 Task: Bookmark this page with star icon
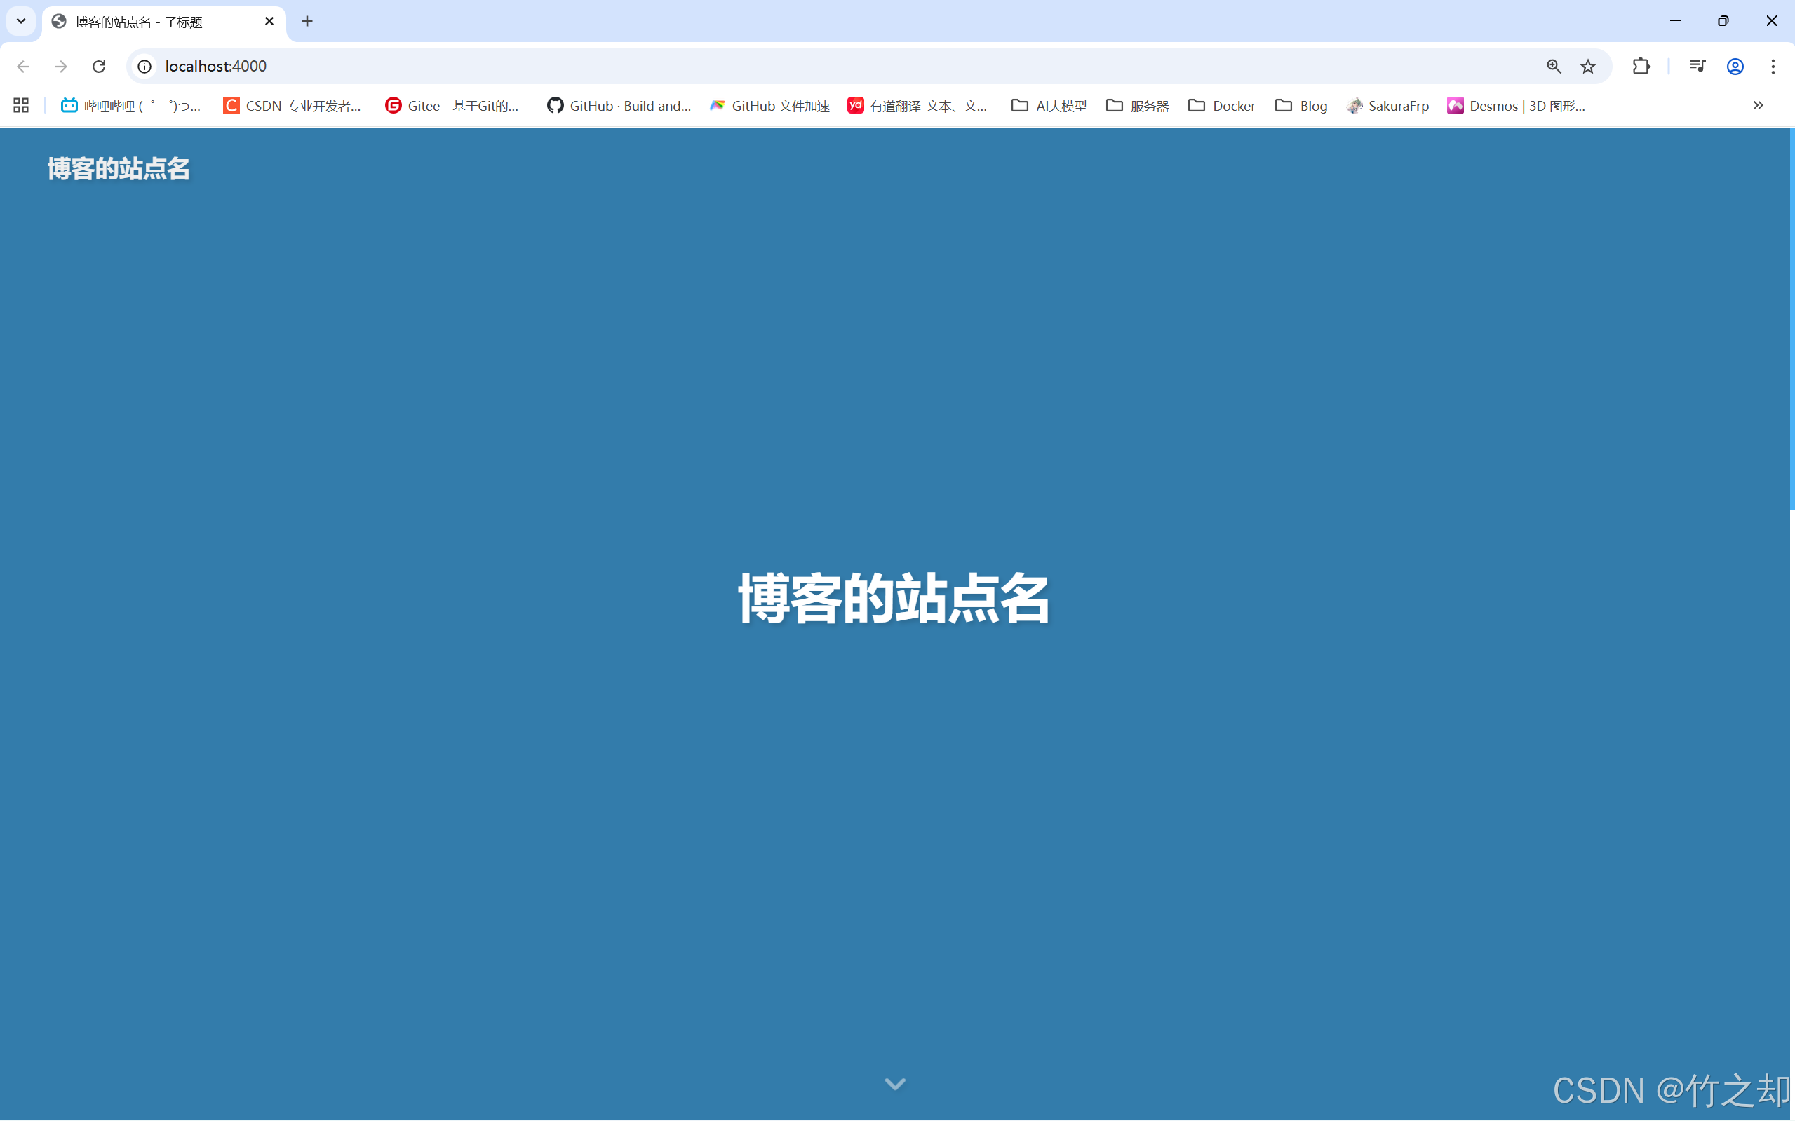click(1587, 66)
